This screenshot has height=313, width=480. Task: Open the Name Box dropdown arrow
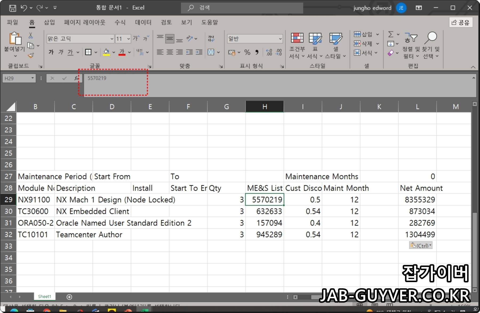pos(32,78)
